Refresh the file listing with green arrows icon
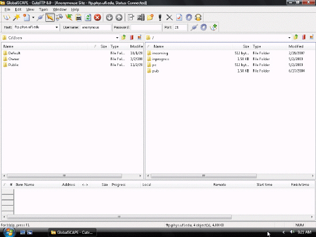The image size is (316, 237). (x=88, y=18)
